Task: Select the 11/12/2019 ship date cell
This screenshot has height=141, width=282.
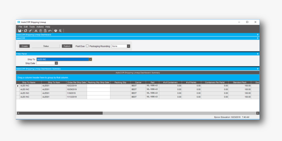Action: click(76, 97)
